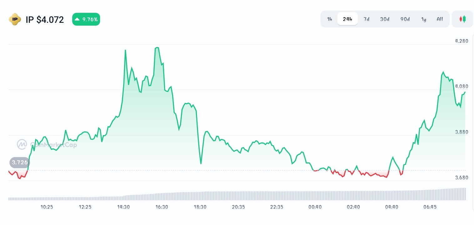Click the 3.726 opening price label
The width and height of the screenshot is (474, 225).
pos(19,163)
